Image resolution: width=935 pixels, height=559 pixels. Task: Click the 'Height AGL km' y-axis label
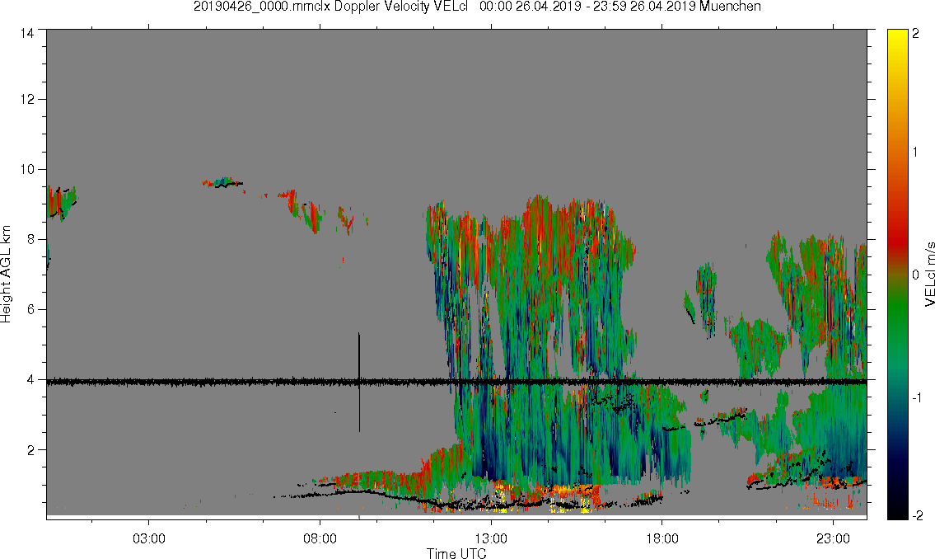click(x=6, y=275)
